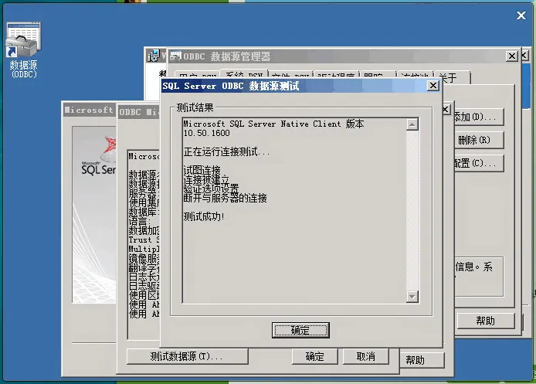Click the white X overlay at top right

pos(521,15)
